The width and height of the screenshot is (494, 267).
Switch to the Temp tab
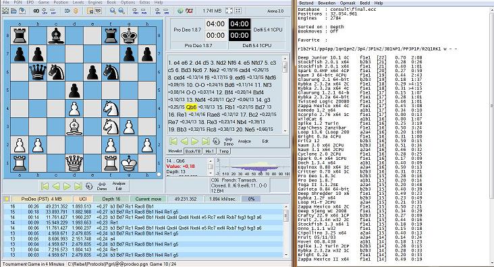(224, 151)
